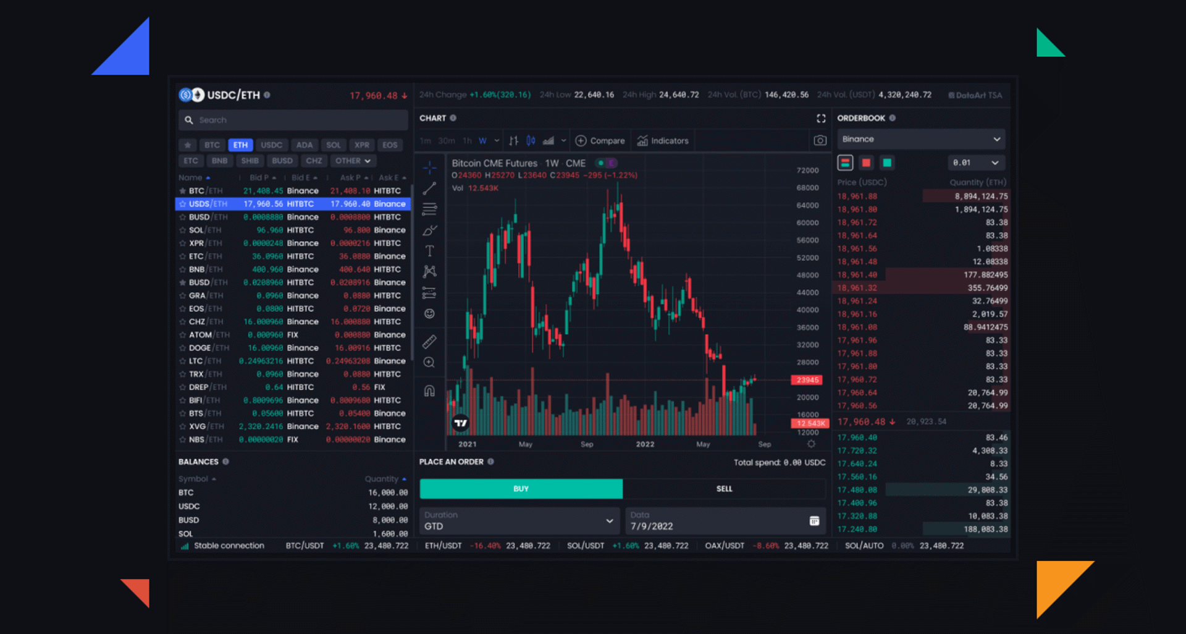Switch orderbook to asks-only red view
This screenshot has width=1186, height=634.
click(866, 162)
